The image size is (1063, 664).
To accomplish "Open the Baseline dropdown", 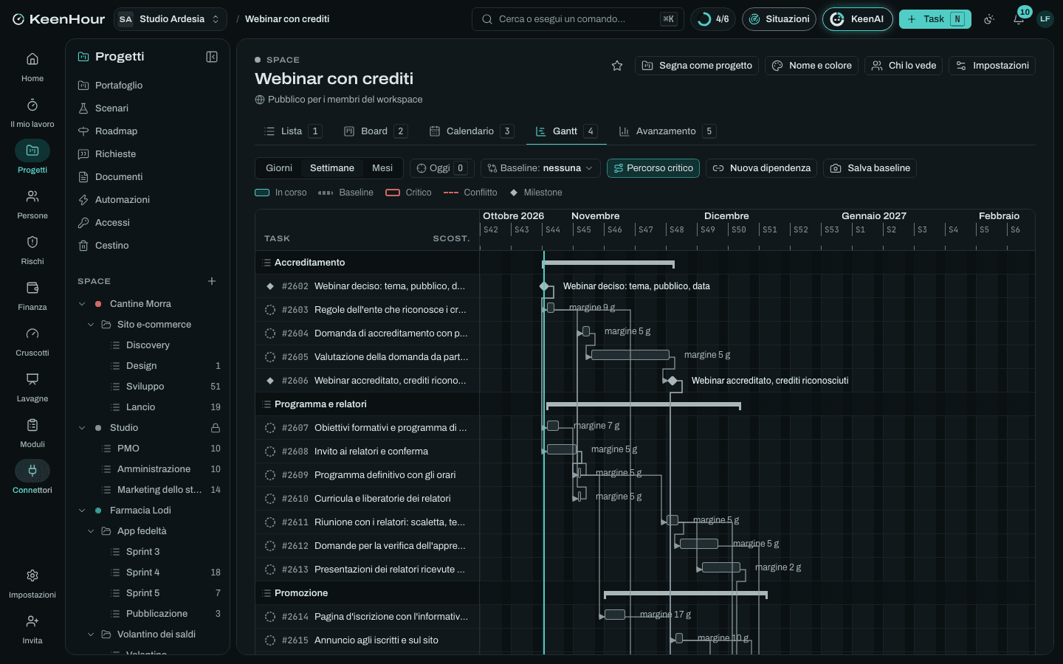I will click(x=540, y=168).
